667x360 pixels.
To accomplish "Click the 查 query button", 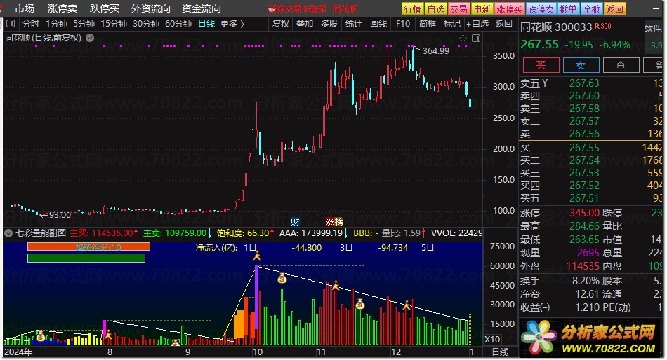I will [621, 65].
